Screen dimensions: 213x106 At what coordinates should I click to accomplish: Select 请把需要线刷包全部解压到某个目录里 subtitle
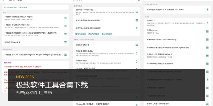159,57
